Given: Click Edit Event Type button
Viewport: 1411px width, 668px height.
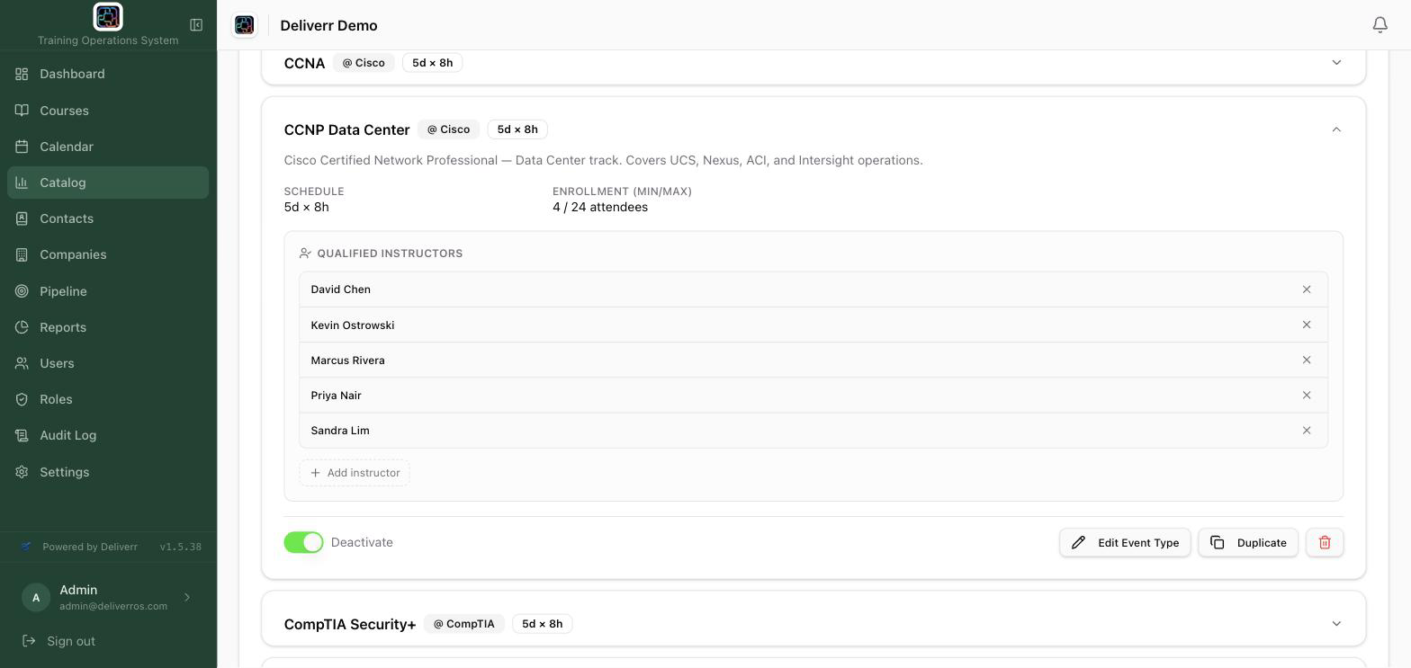Looking at the screenshot, I should (1125, 542).
